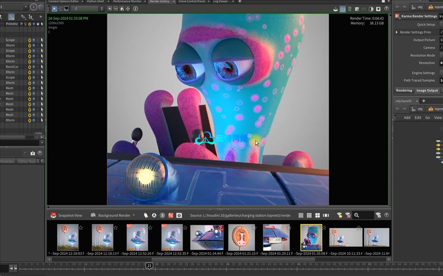Click the info icon in render toolbar
This screenshot has height=276, width=443.
(x=136, y=9)
